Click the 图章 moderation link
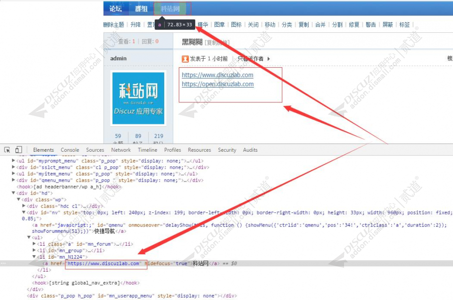 click(220, 25)
